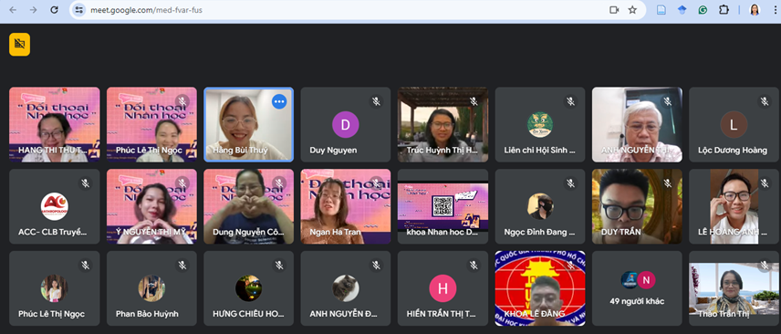Click the masked-person avatar of Ngọc Đình Đang
This screenshot has height=334, width=781.
[x=540, y=206]
